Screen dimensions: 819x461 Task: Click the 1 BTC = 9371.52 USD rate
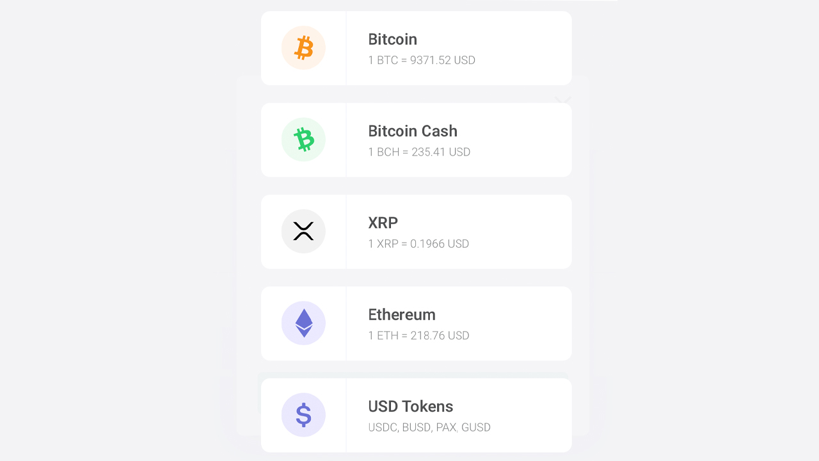tap(422, 60)
